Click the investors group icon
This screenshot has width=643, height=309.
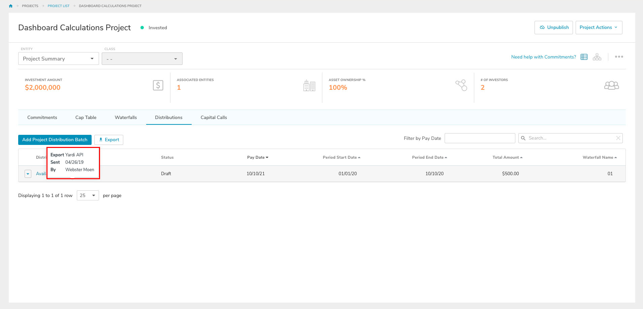tap(611, 85)
